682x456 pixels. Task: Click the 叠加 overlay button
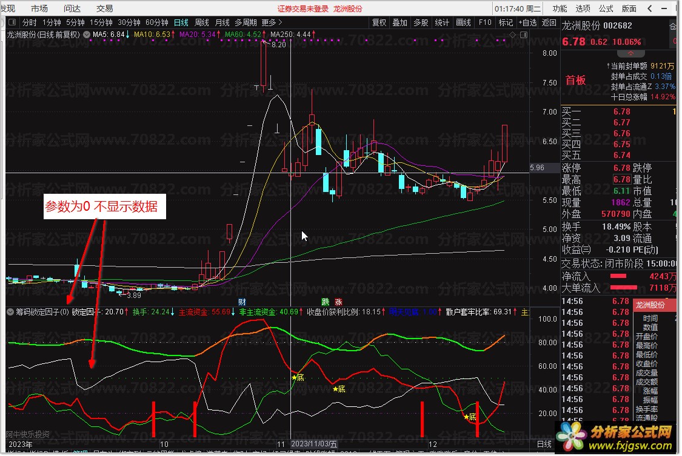click(400, 22)
